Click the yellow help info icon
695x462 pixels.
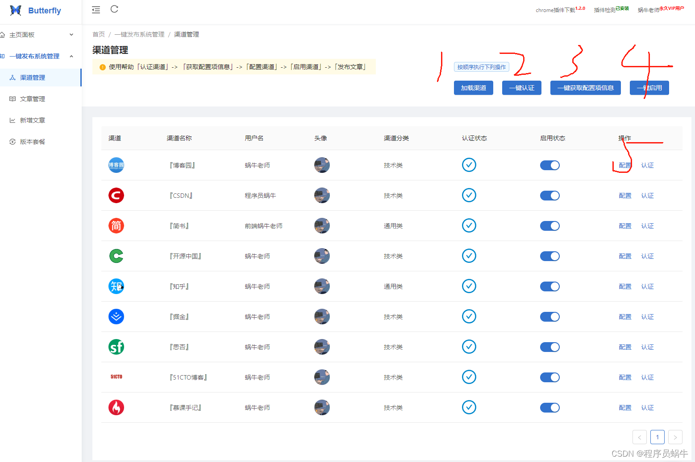(x=103, y=67)
